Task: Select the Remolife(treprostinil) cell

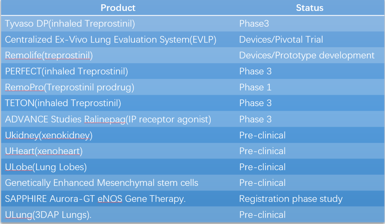Action: tap(49, 56)
